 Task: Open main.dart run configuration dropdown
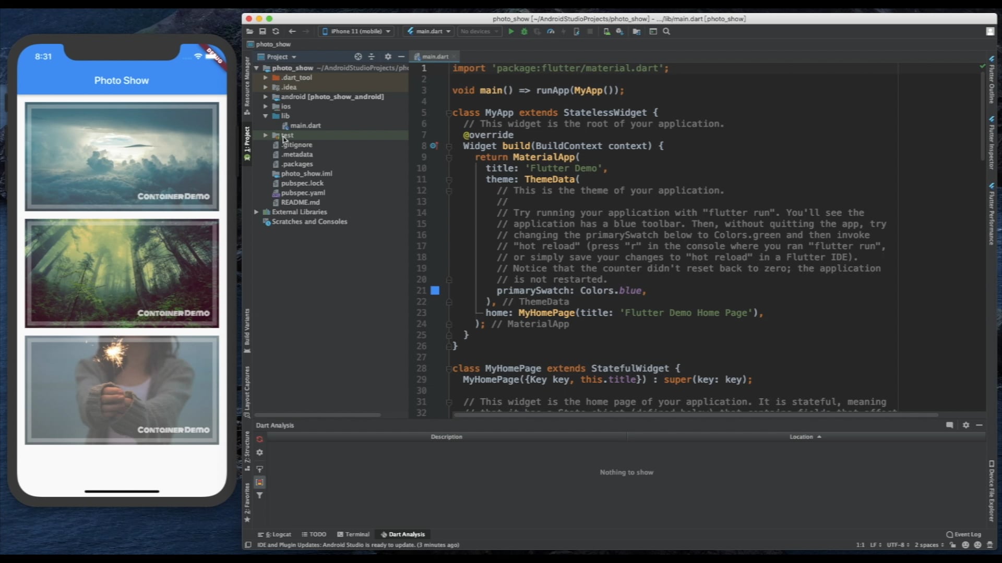pos(429,31)
